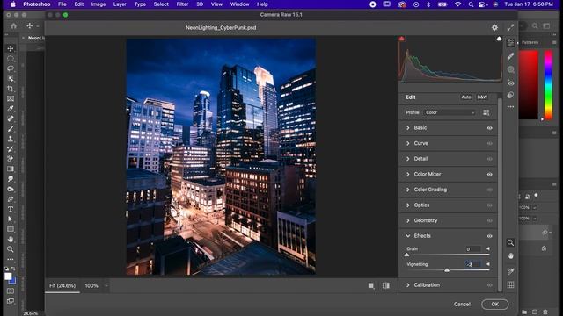This screenshot has height=316, width=563.
Task: Toggle the color sampler overlay tool
Action: (510, 271)
